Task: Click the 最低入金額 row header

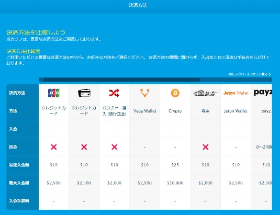Action: [x=19, y=165]
